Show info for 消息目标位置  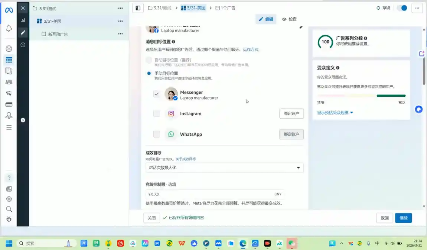173,42
